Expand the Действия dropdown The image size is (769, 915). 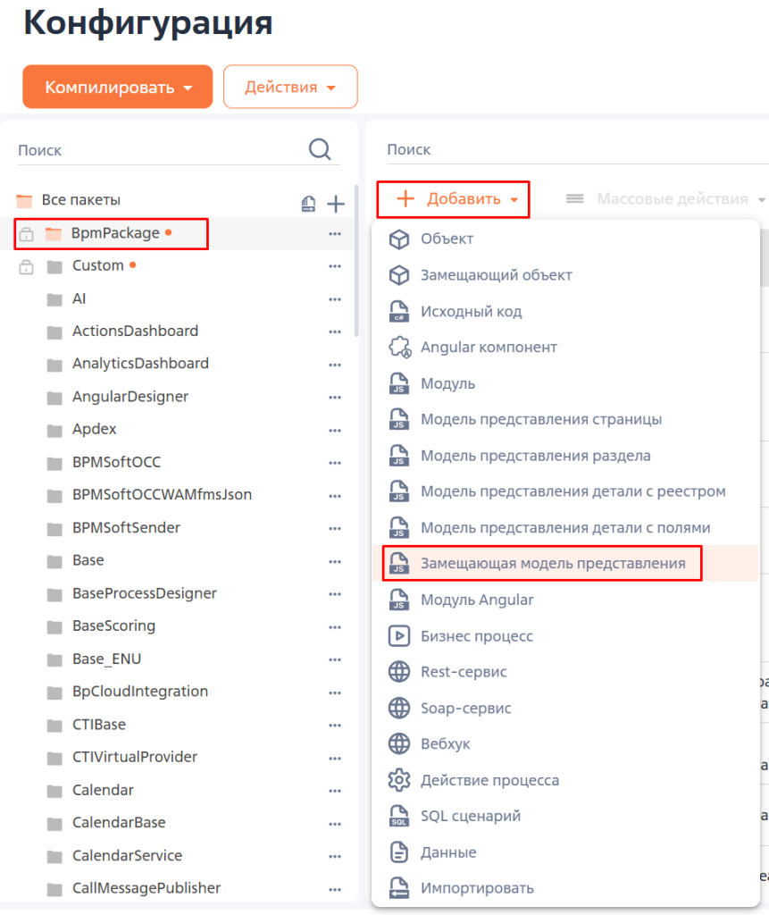tap(290, 88)
